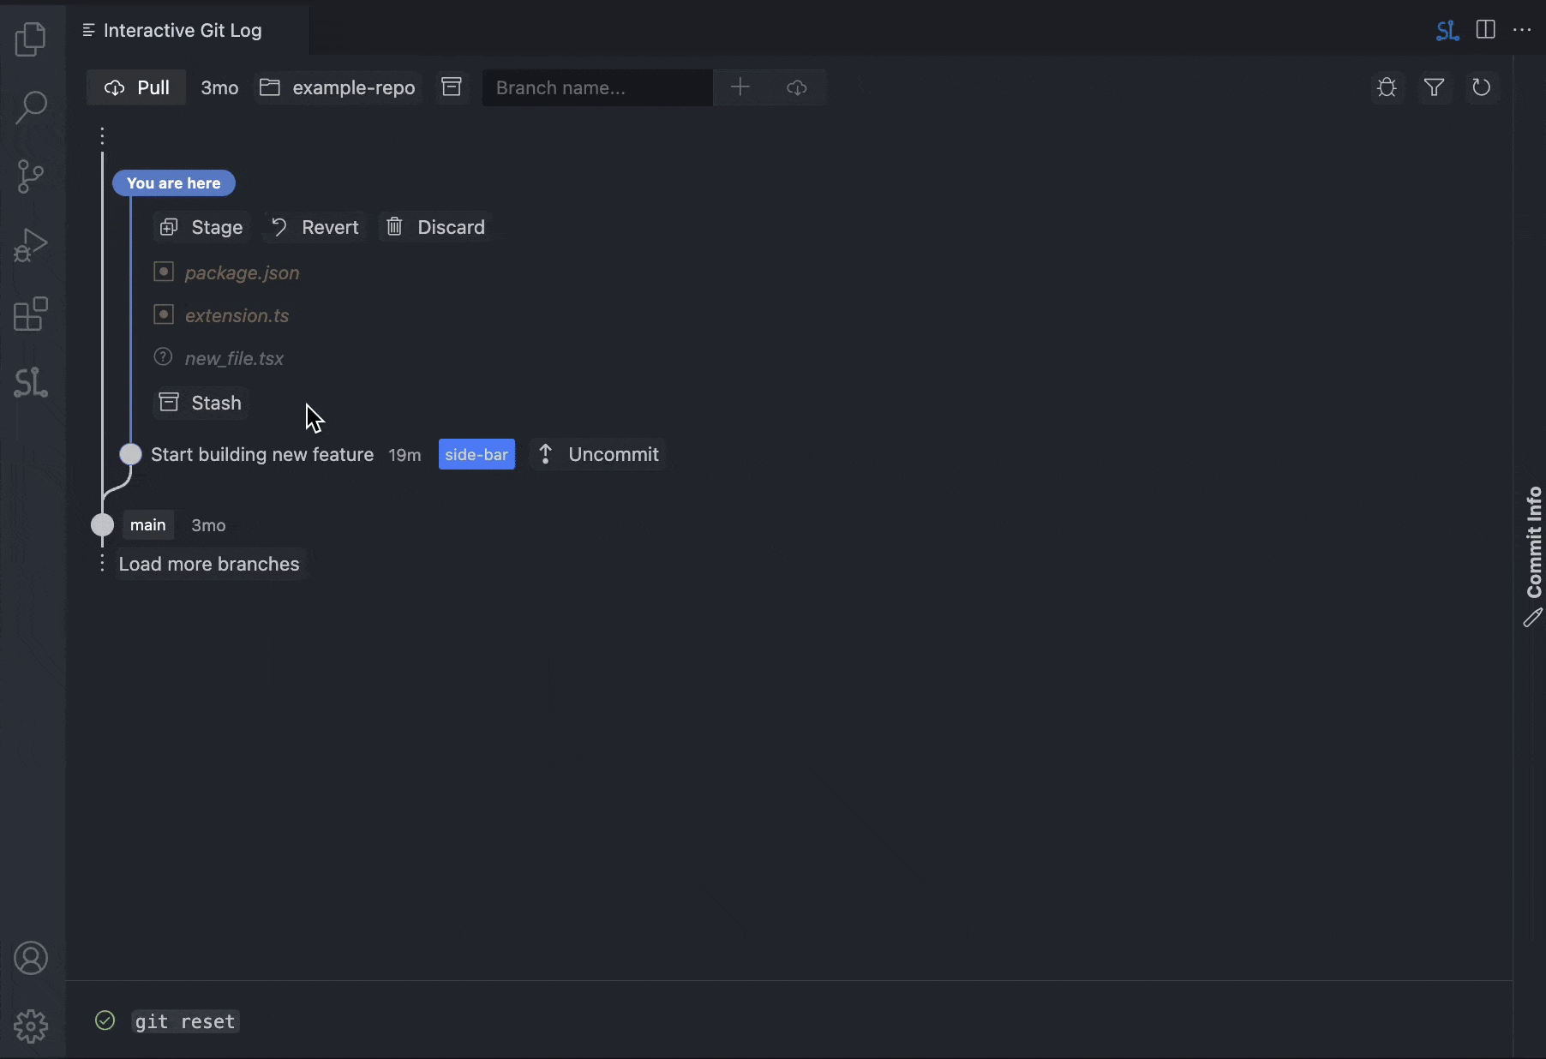Click the split editor icon top right
The width and height of the screenshot is (1546, 1059).
(1486, 30)
